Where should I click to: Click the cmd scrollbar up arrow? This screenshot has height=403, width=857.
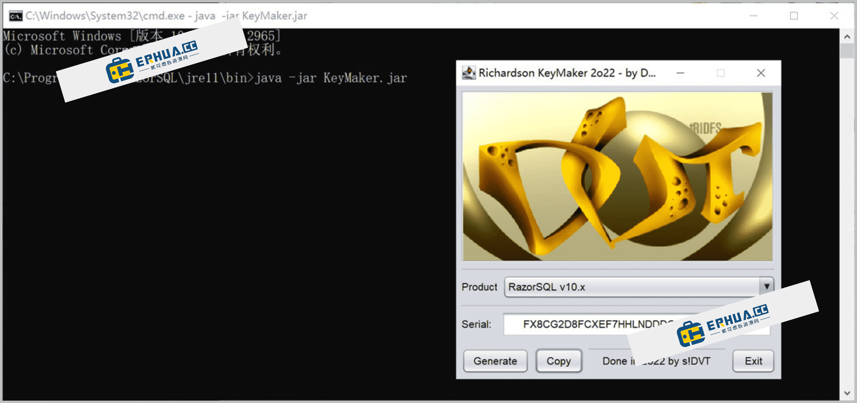point(847,37)
